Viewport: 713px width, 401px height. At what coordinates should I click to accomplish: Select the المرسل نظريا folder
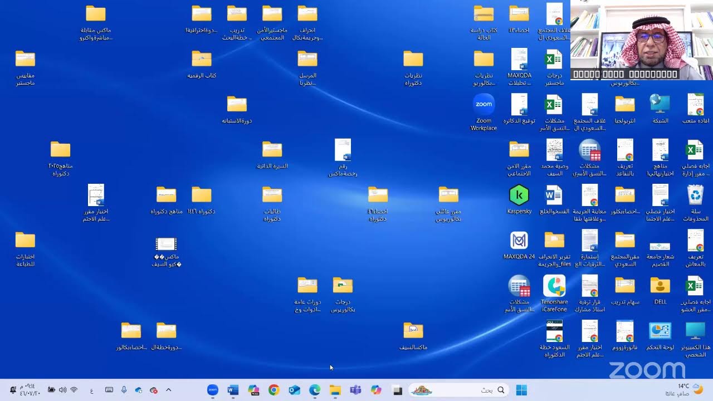tap(307, 68)
